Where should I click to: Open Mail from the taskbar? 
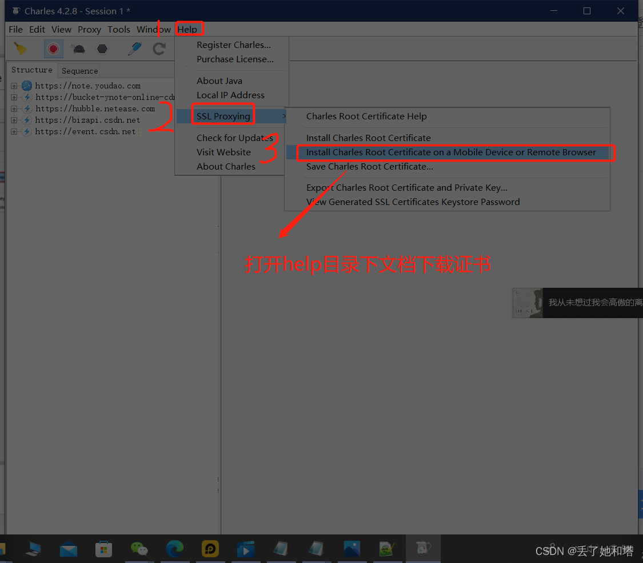[69, 549]
